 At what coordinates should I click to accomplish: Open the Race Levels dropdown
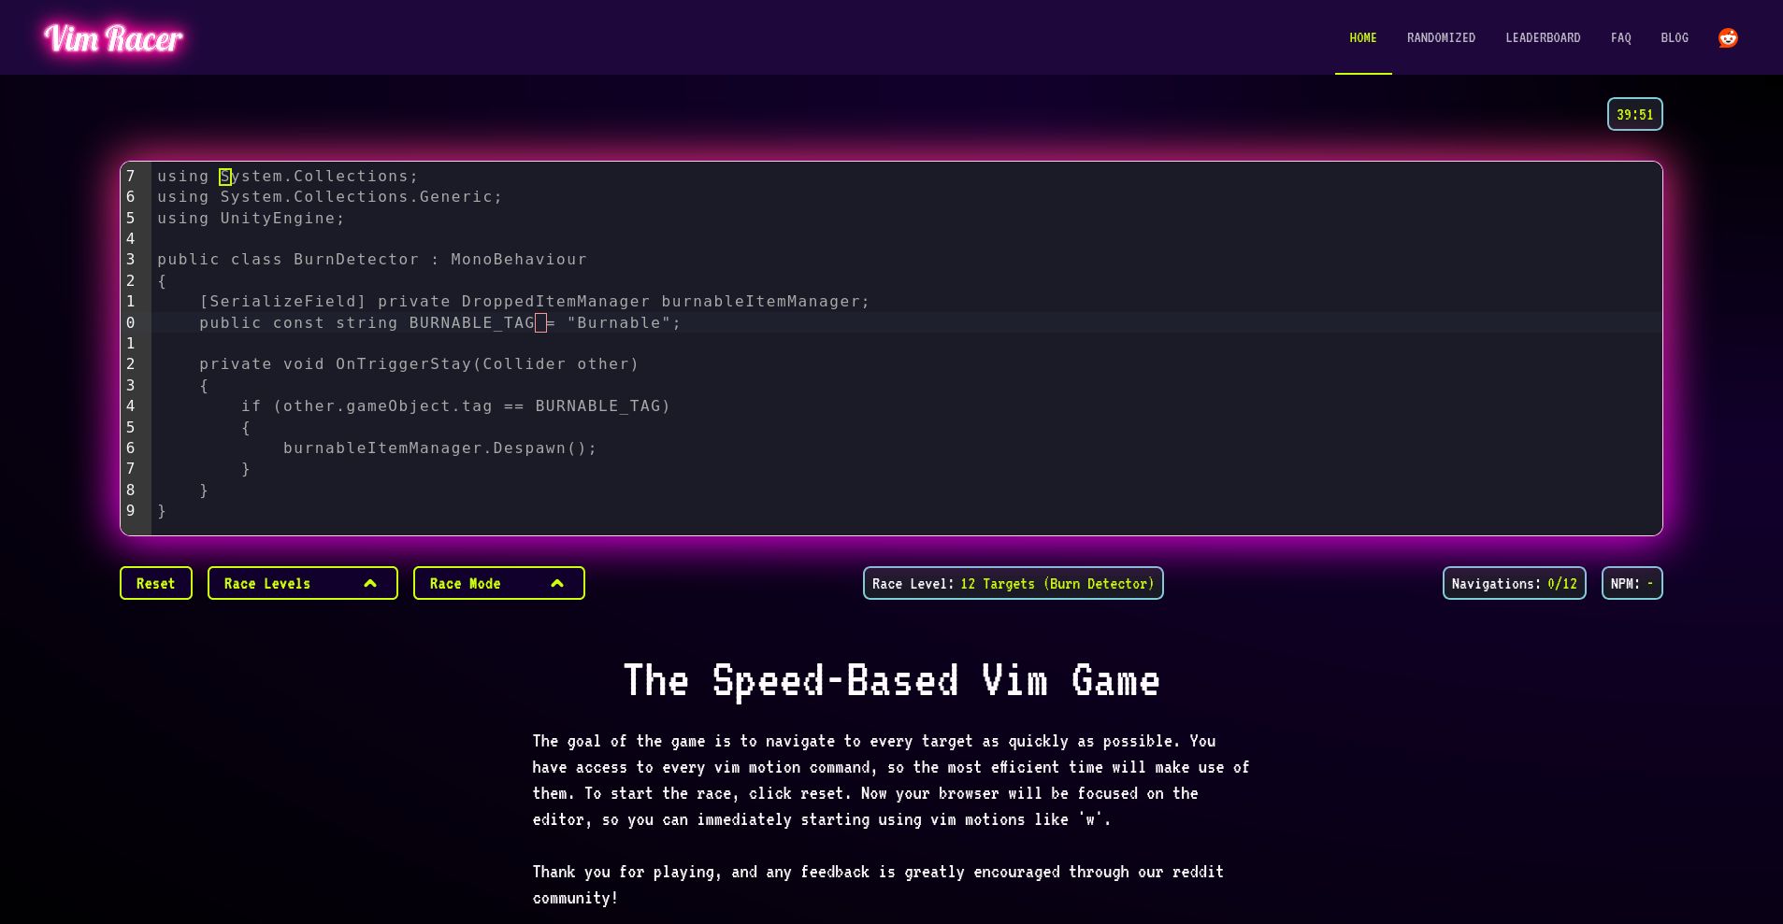tap(302, 583)
